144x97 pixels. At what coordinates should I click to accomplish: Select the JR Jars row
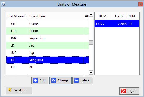47,46
